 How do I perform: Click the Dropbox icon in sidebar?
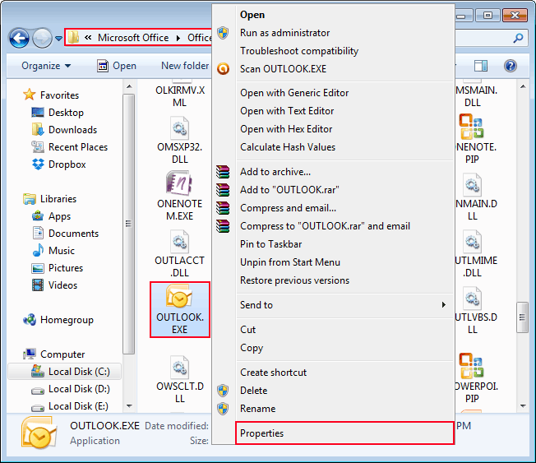point(38,164)
